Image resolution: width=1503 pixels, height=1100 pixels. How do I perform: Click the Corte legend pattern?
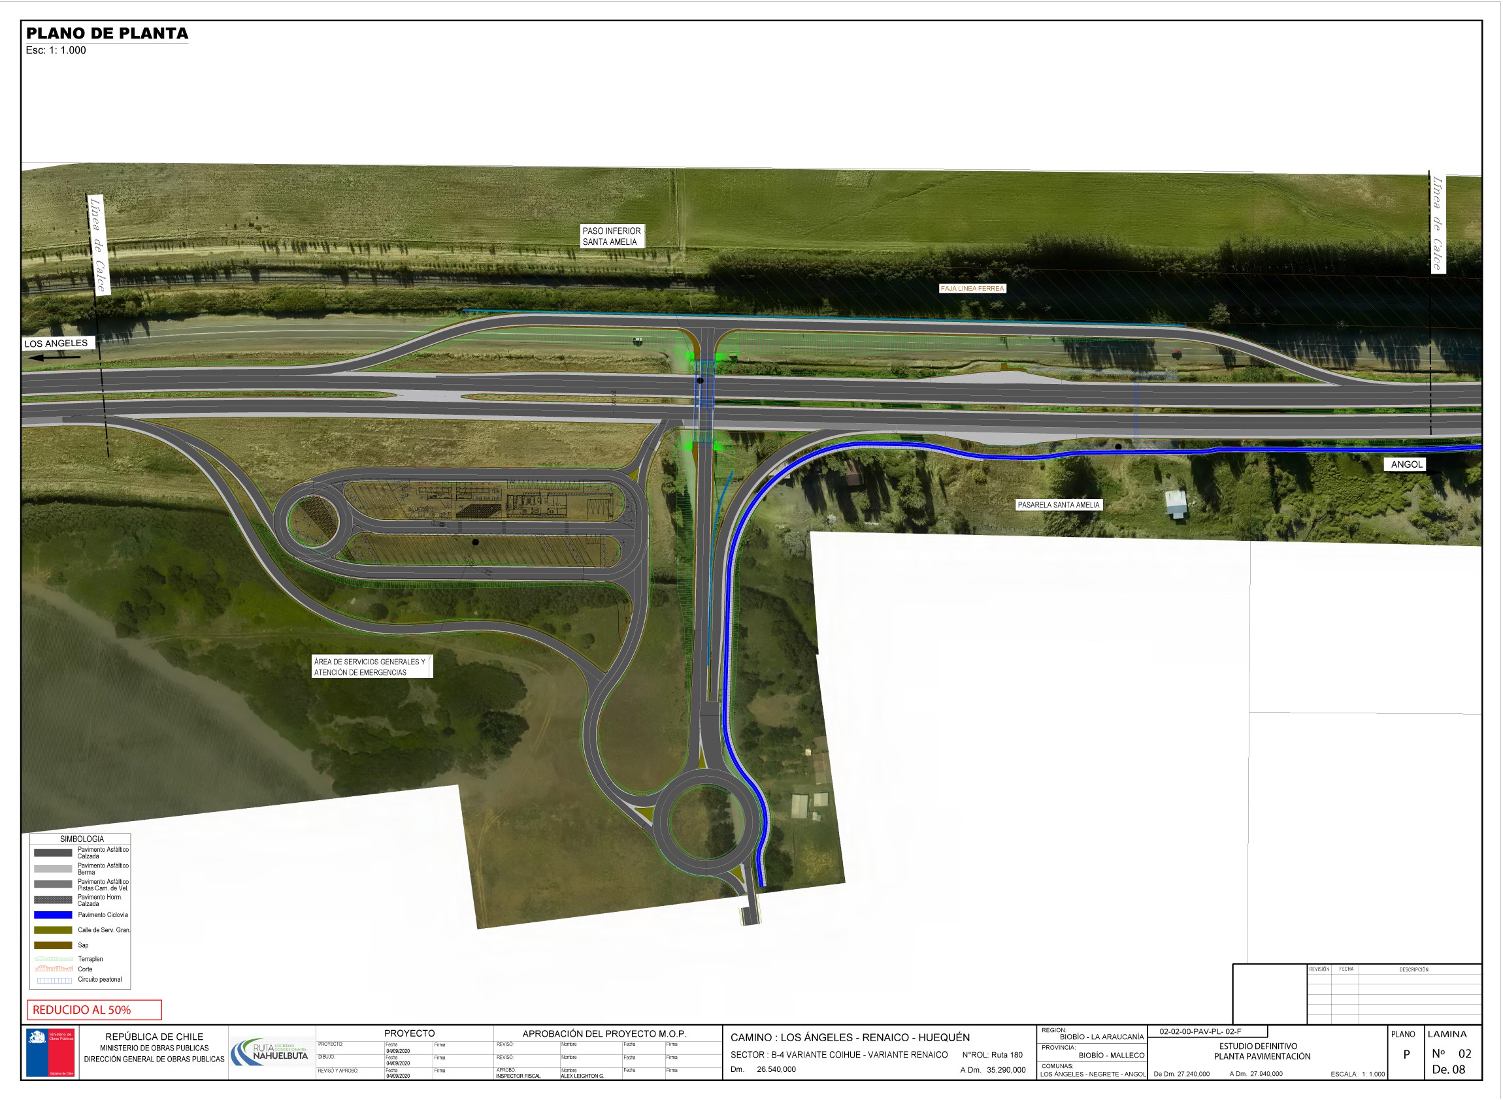(54, 969)
